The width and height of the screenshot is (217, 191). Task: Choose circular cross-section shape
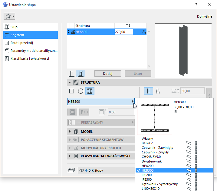pyautogui.click(x=81, y=91)
